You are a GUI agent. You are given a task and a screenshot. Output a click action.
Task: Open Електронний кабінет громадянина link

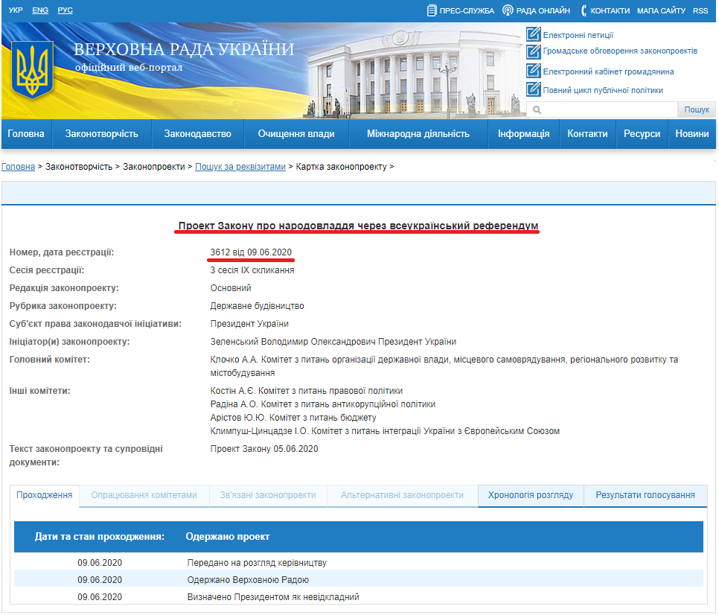tap(608, 71)
